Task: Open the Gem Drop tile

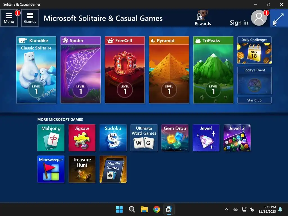Action: 175,138
